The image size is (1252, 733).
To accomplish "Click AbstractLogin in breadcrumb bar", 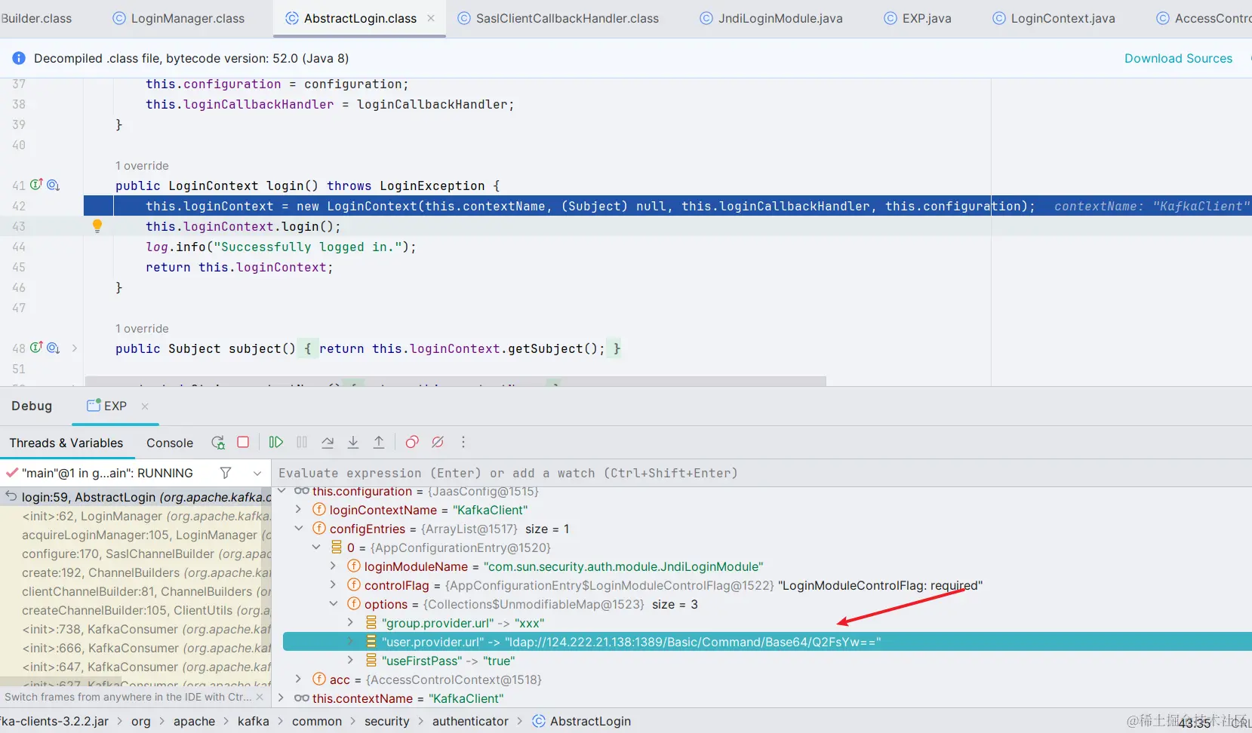I will (x=581, y=721).
